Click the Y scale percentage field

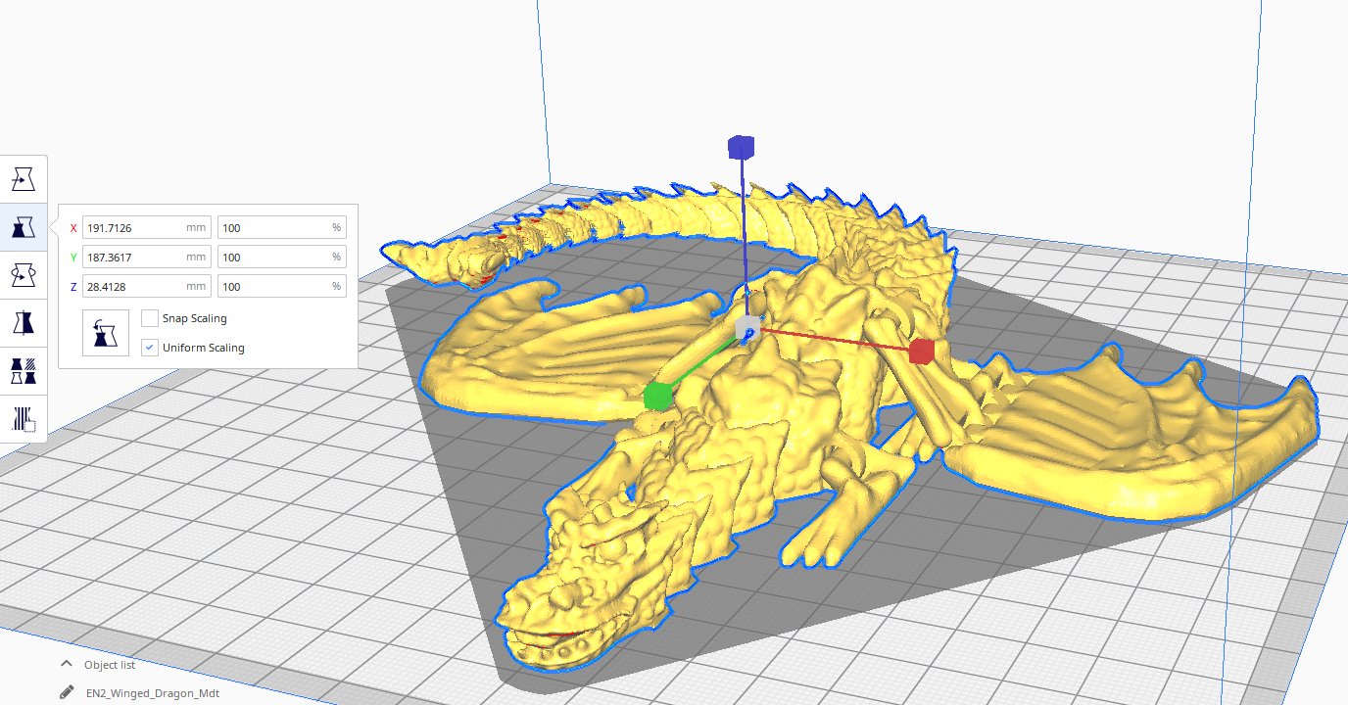click(281, 257)
